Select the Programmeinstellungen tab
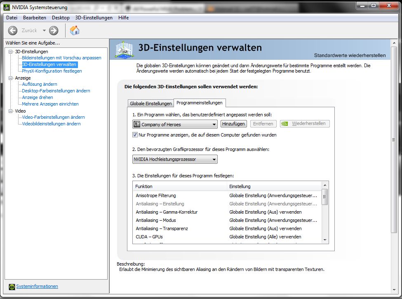 pyautogui.click(x=200, y=103)
